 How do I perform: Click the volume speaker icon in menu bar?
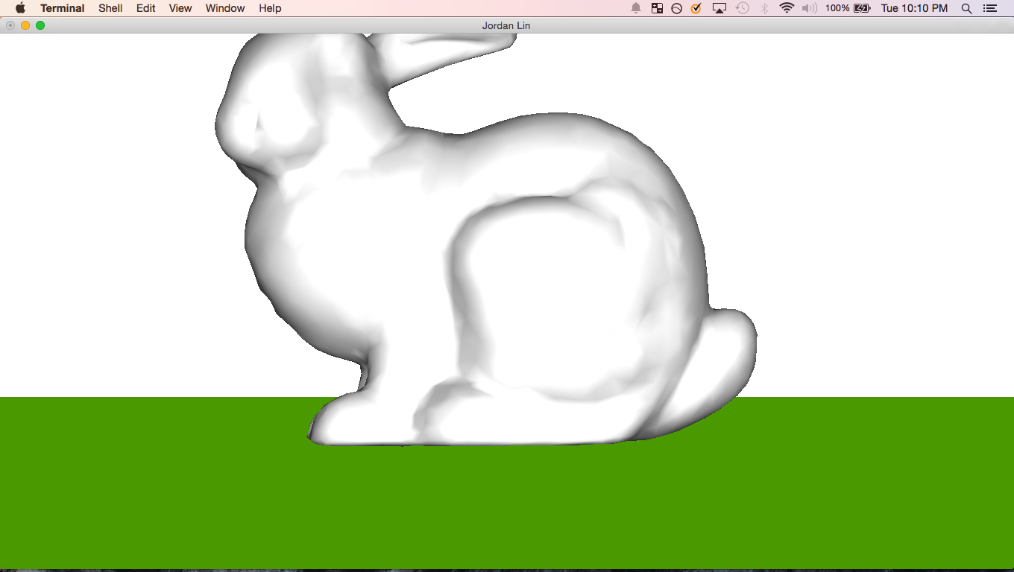click(x=809, y=8)
